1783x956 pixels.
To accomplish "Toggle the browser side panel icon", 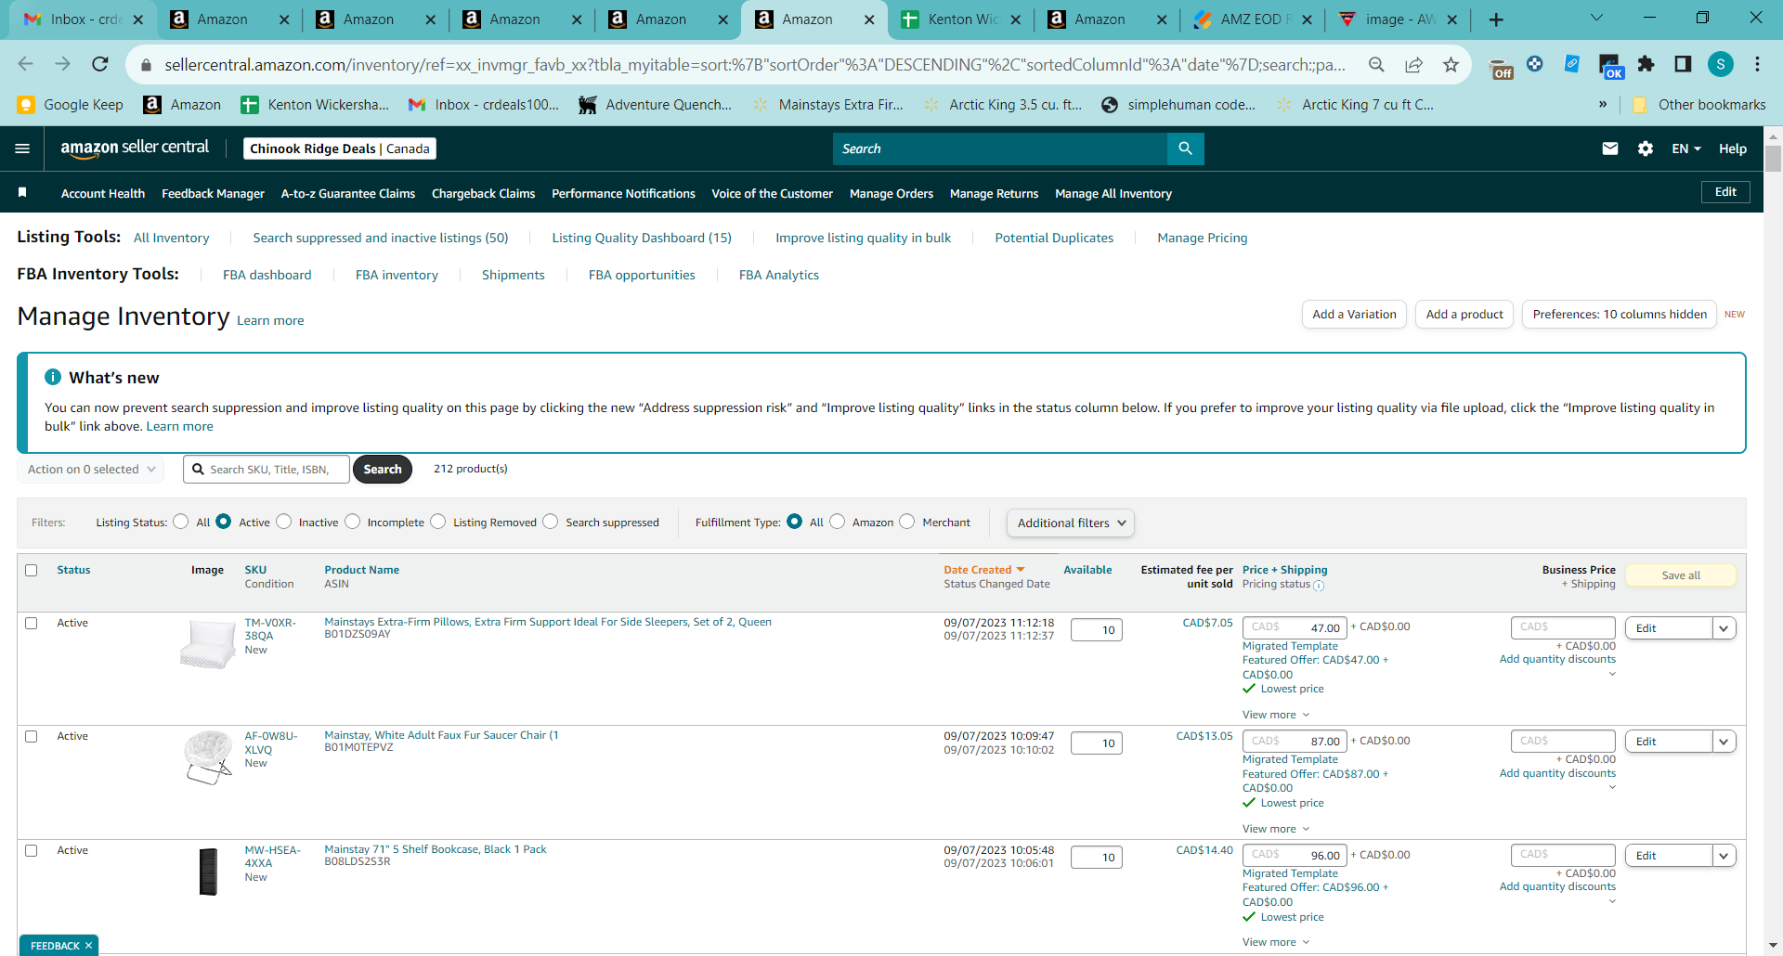I will click(1683, 64).
